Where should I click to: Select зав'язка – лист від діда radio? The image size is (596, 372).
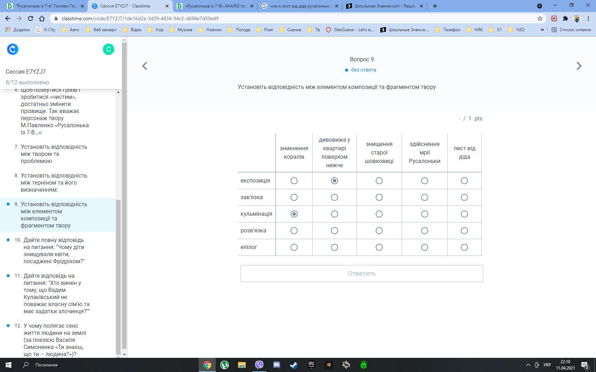tap(464, 197)
